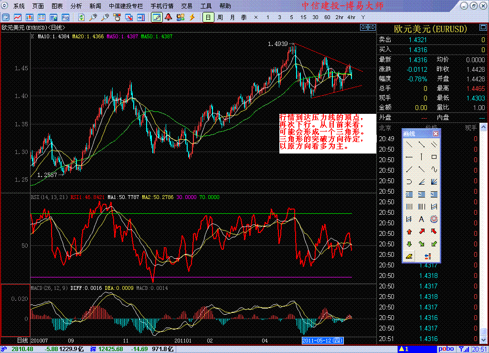Select the red up arrow marker

(409, 232)
